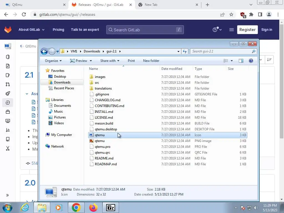Bookmark this page with the star icon
Image resolution: width=284 pixels, height=213 pixels.
click(231, 14)
